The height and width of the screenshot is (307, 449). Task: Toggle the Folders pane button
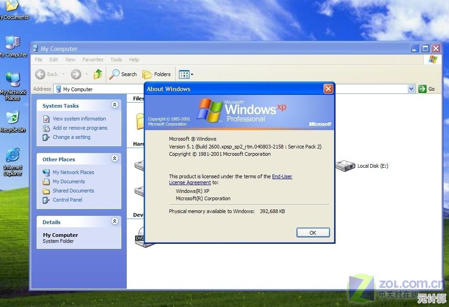click(x=157, y=74)
